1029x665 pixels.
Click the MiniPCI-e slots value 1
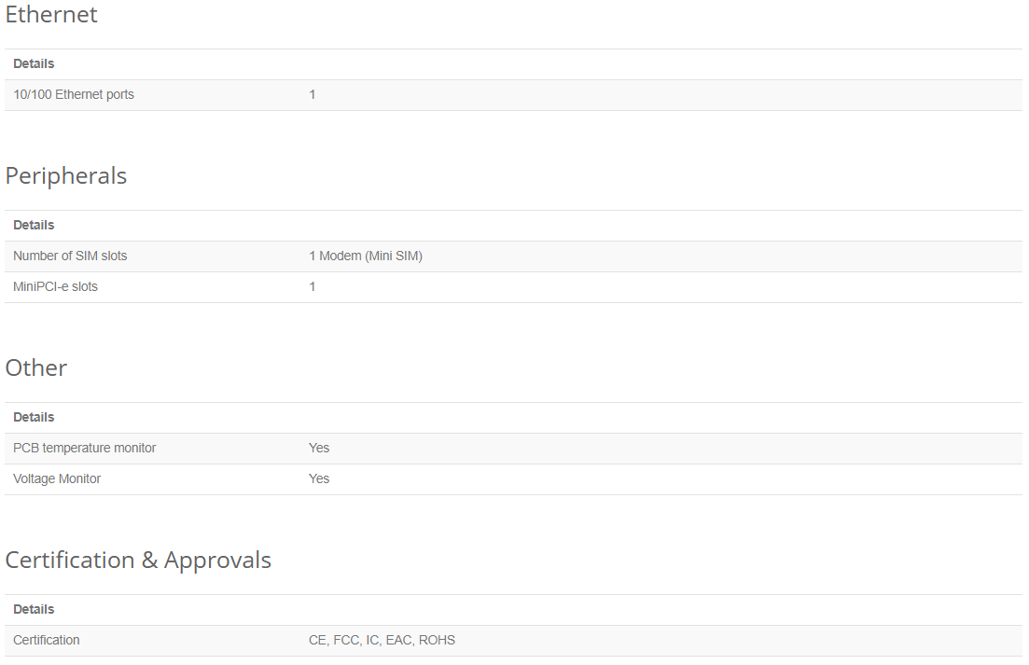[313, 286]
